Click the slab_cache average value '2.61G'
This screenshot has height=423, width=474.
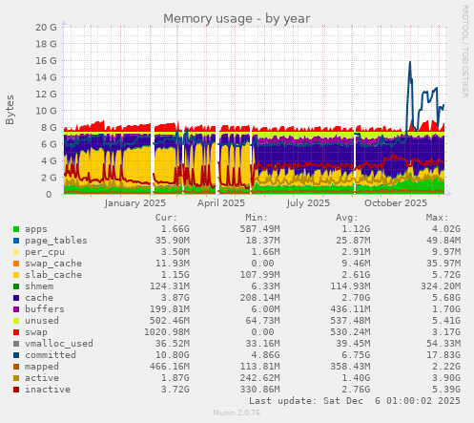356,275
